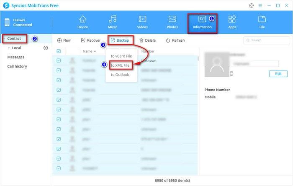
Task: Click the Recover button
Action: tap(90, 40)
